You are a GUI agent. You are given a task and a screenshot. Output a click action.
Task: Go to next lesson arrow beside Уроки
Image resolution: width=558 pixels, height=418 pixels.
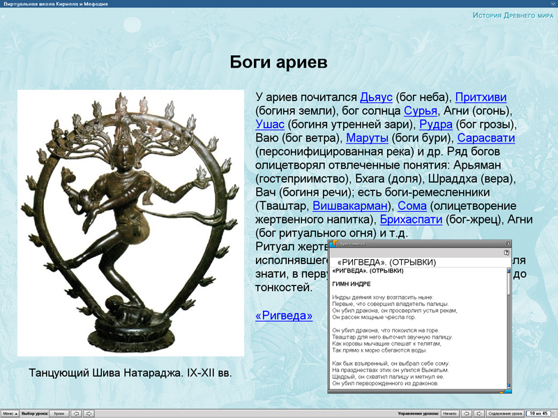tap(89, 413)
